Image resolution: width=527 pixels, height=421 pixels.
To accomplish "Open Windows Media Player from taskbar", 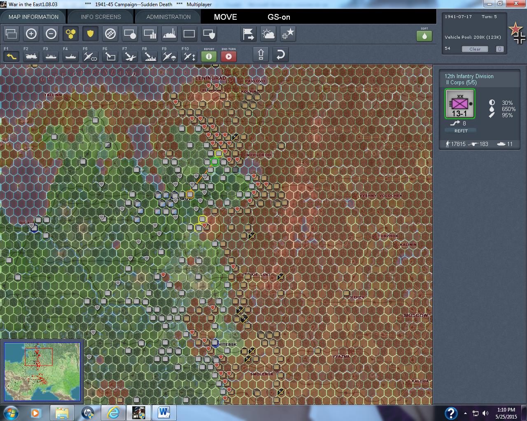I will [x=36, y=412].
